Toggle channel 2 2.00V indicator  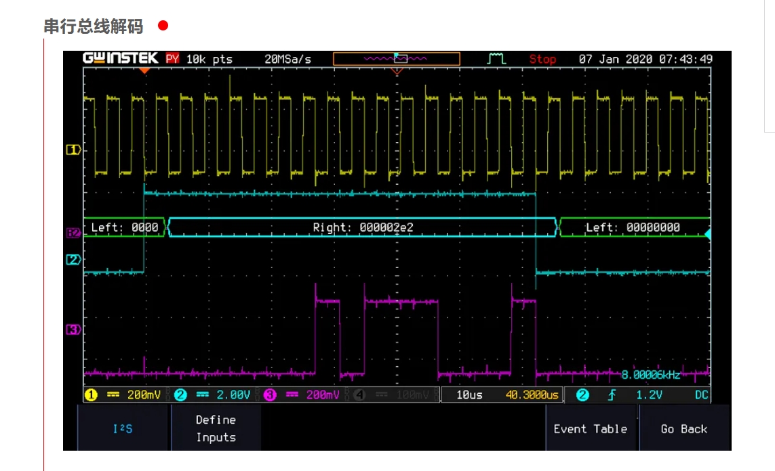click(x=212, y=395)
